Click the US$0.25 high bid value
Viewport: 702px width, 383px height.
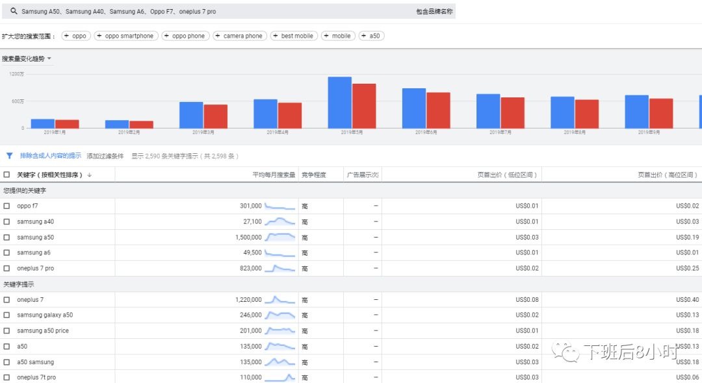tap(687, 268)
